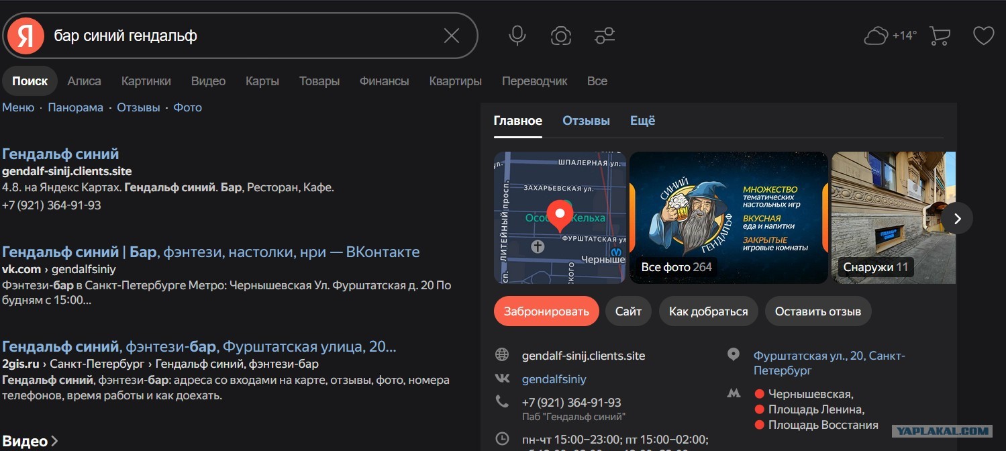Switch to Отзывы tab in the business card
Viewport: 1006px width, 451px height.
(x=586, y=121)
